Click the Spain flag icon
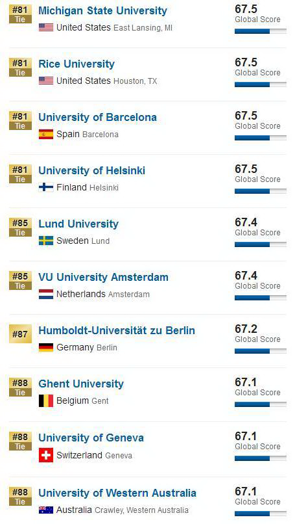The width and height of the screenshot is (295, 524). click(x=46, y=134)
